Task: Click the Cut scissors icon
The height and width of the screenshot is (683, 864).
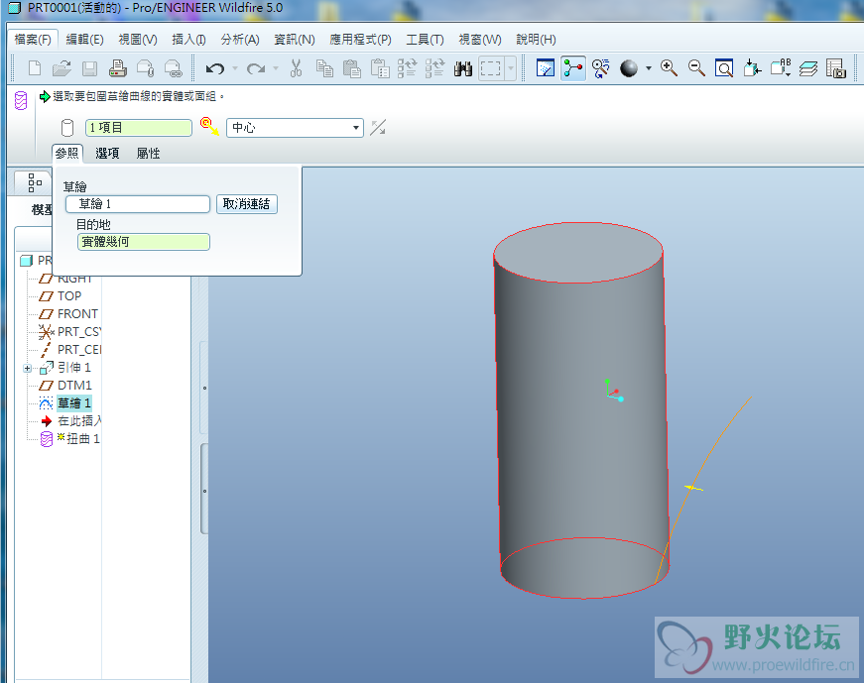Action: pyautogui.click(x=296, y=68)
